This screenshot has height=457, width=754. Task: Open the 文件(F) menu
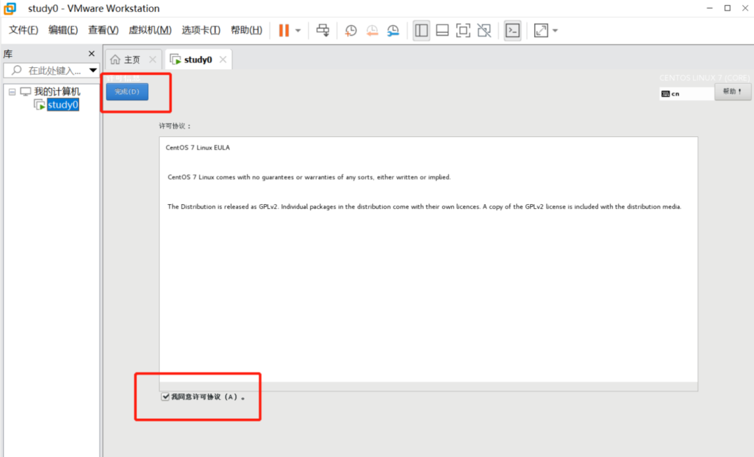click(x=23, y=30)
